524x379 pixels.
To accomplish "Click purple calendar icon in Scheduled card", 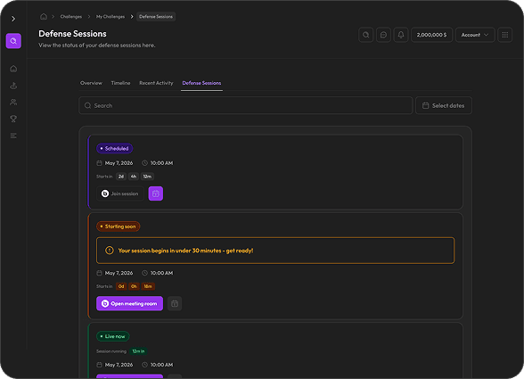I will pos(156,194).
